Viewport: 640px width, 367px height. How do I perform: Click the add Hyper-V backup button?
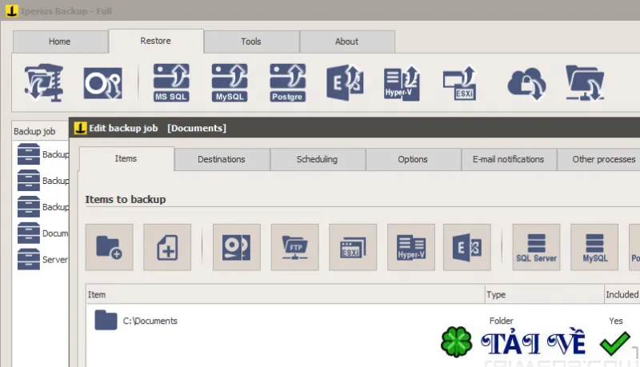(x=411, y=247)
